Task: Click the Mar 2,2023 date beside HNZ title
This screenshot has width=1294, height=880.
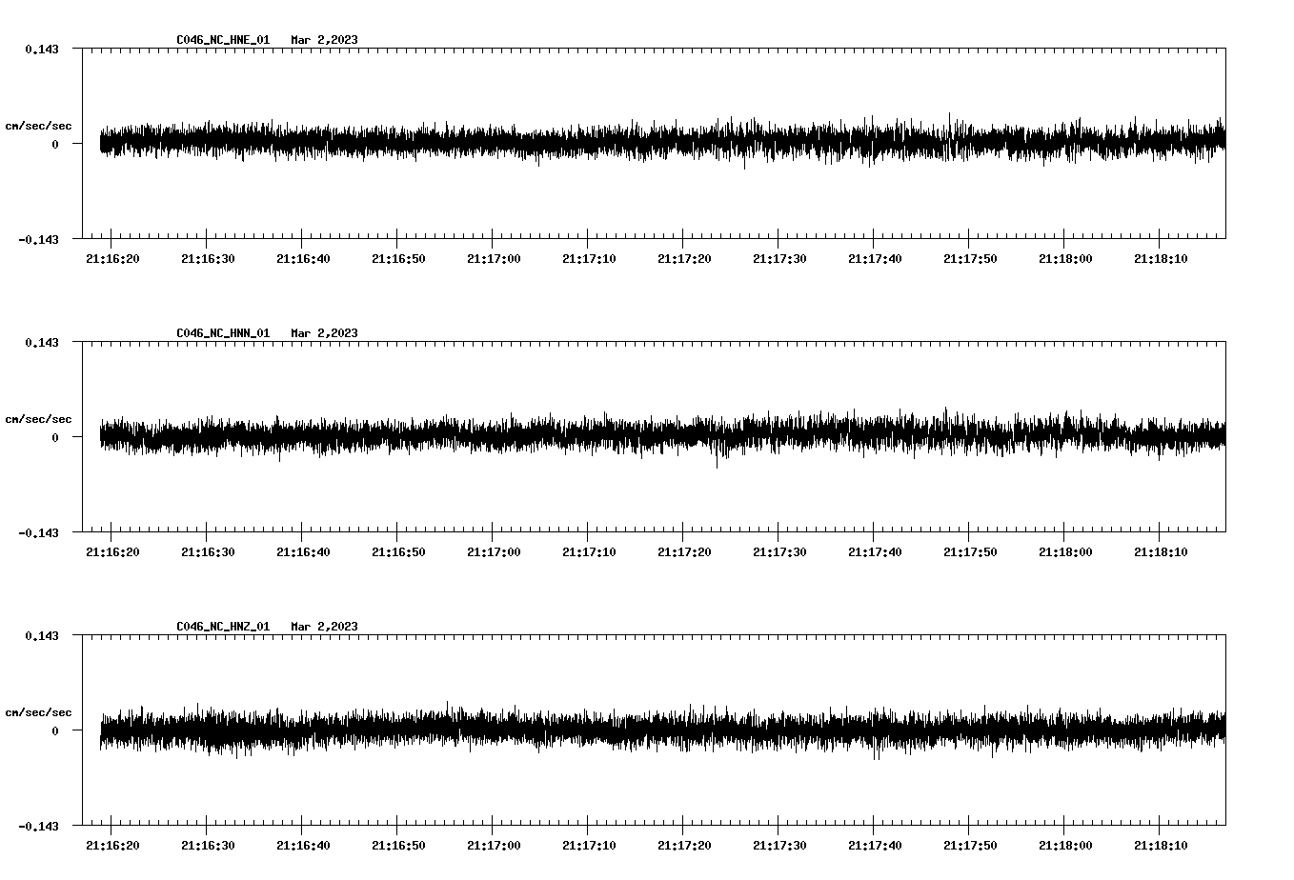Action: point(325,627)
